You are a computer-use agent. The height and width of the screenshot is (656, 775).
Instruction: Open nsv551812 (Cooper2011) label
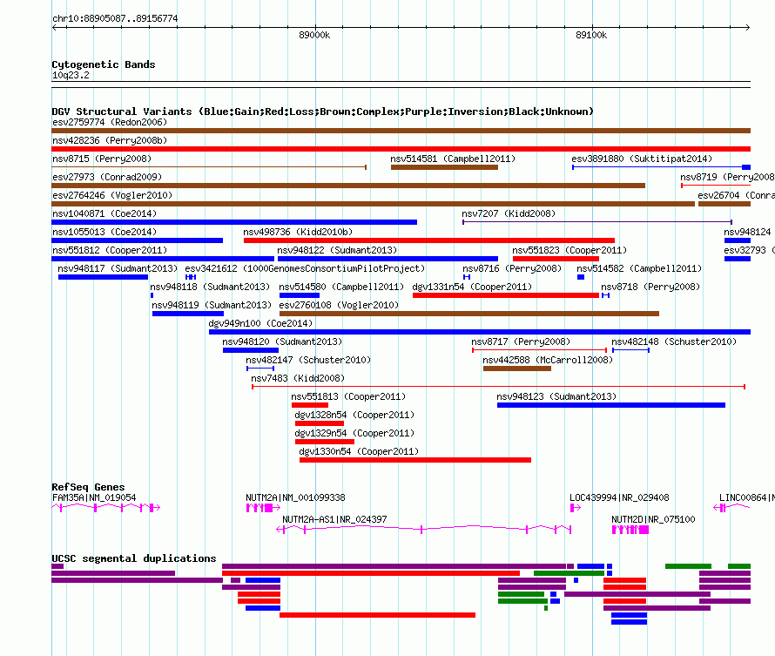pos(110,250)
